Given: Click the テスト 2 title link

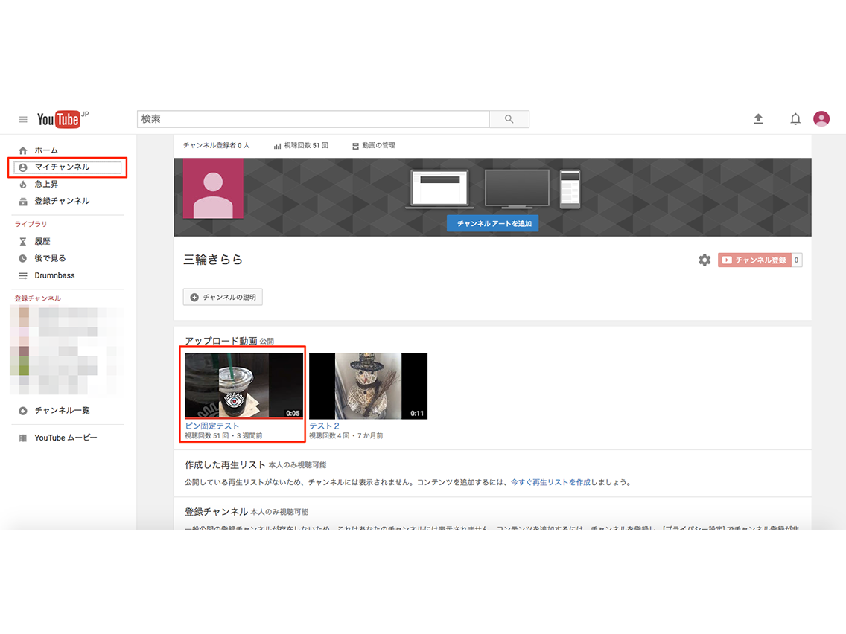Looking at the screenshot, I should click(x=324, y=426).
